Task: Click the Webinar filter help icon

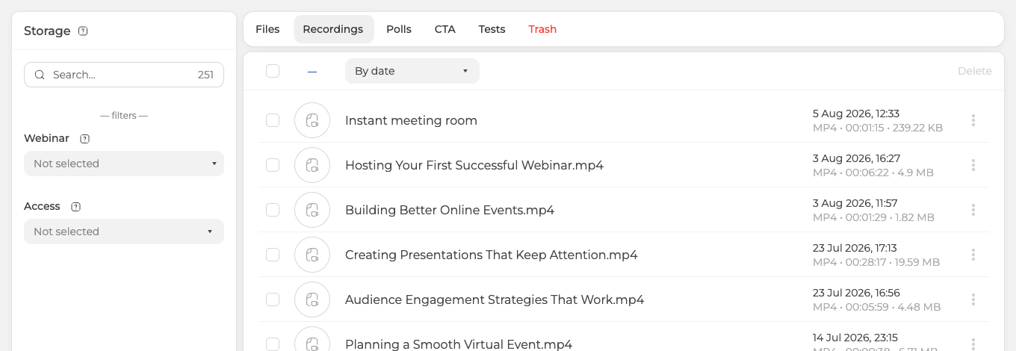Action: tap(84, 139)
